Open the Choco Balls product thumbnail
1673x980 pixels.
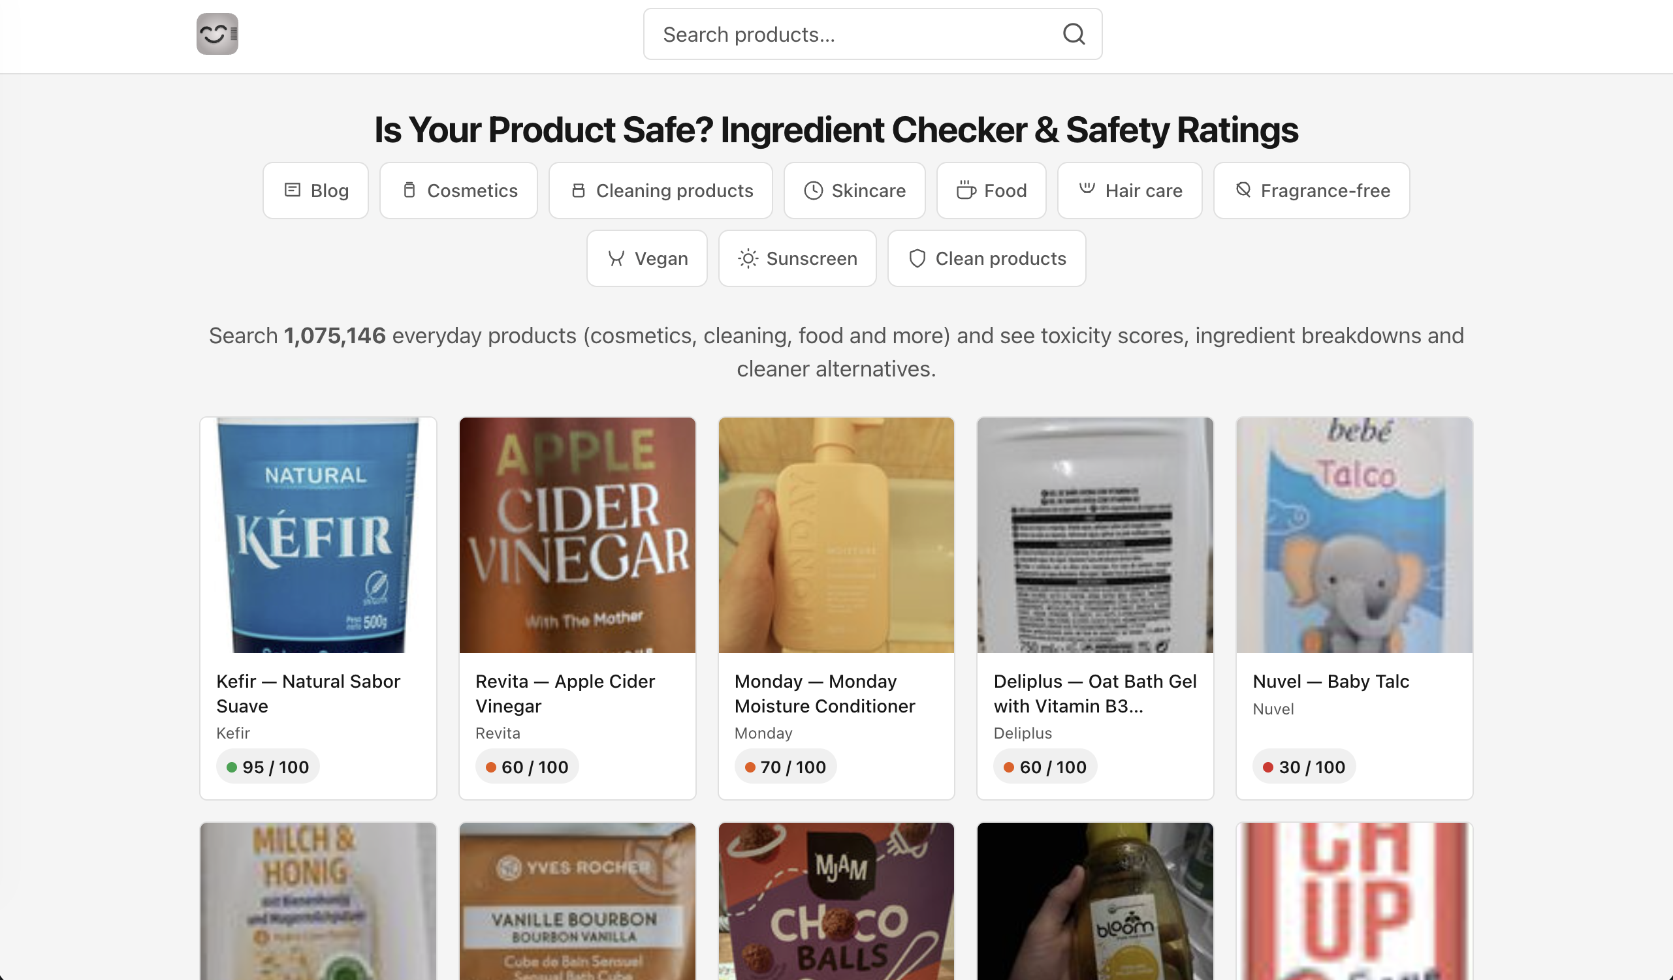[x=836, y=901]
